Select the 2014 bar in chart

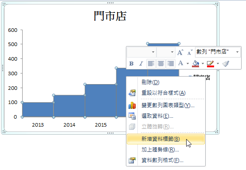pos(69,106)
